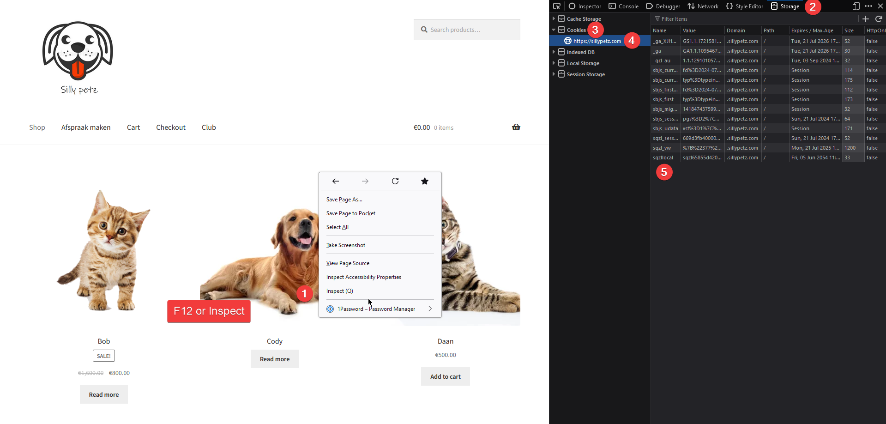Click the shopping basket icon
This screenshot has width=886, height=424.
(x=516, y=127)
